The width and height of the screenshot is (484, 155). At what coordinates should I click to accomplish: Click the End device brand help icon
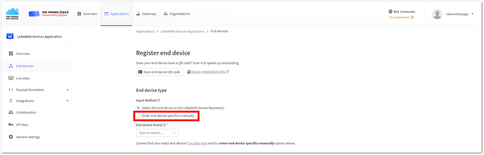[164, 125]
